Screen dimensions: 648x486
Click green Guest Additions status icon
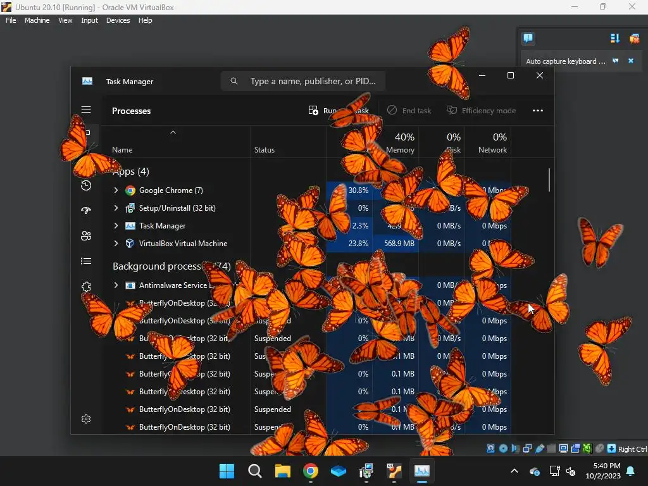pyautogui.click(x=587, y=449)
